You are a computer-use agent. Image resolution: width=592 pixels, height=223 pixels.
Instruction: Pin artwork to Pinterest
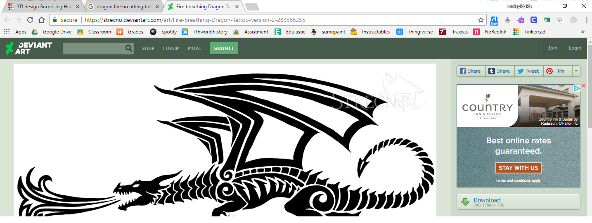(557, 71)
